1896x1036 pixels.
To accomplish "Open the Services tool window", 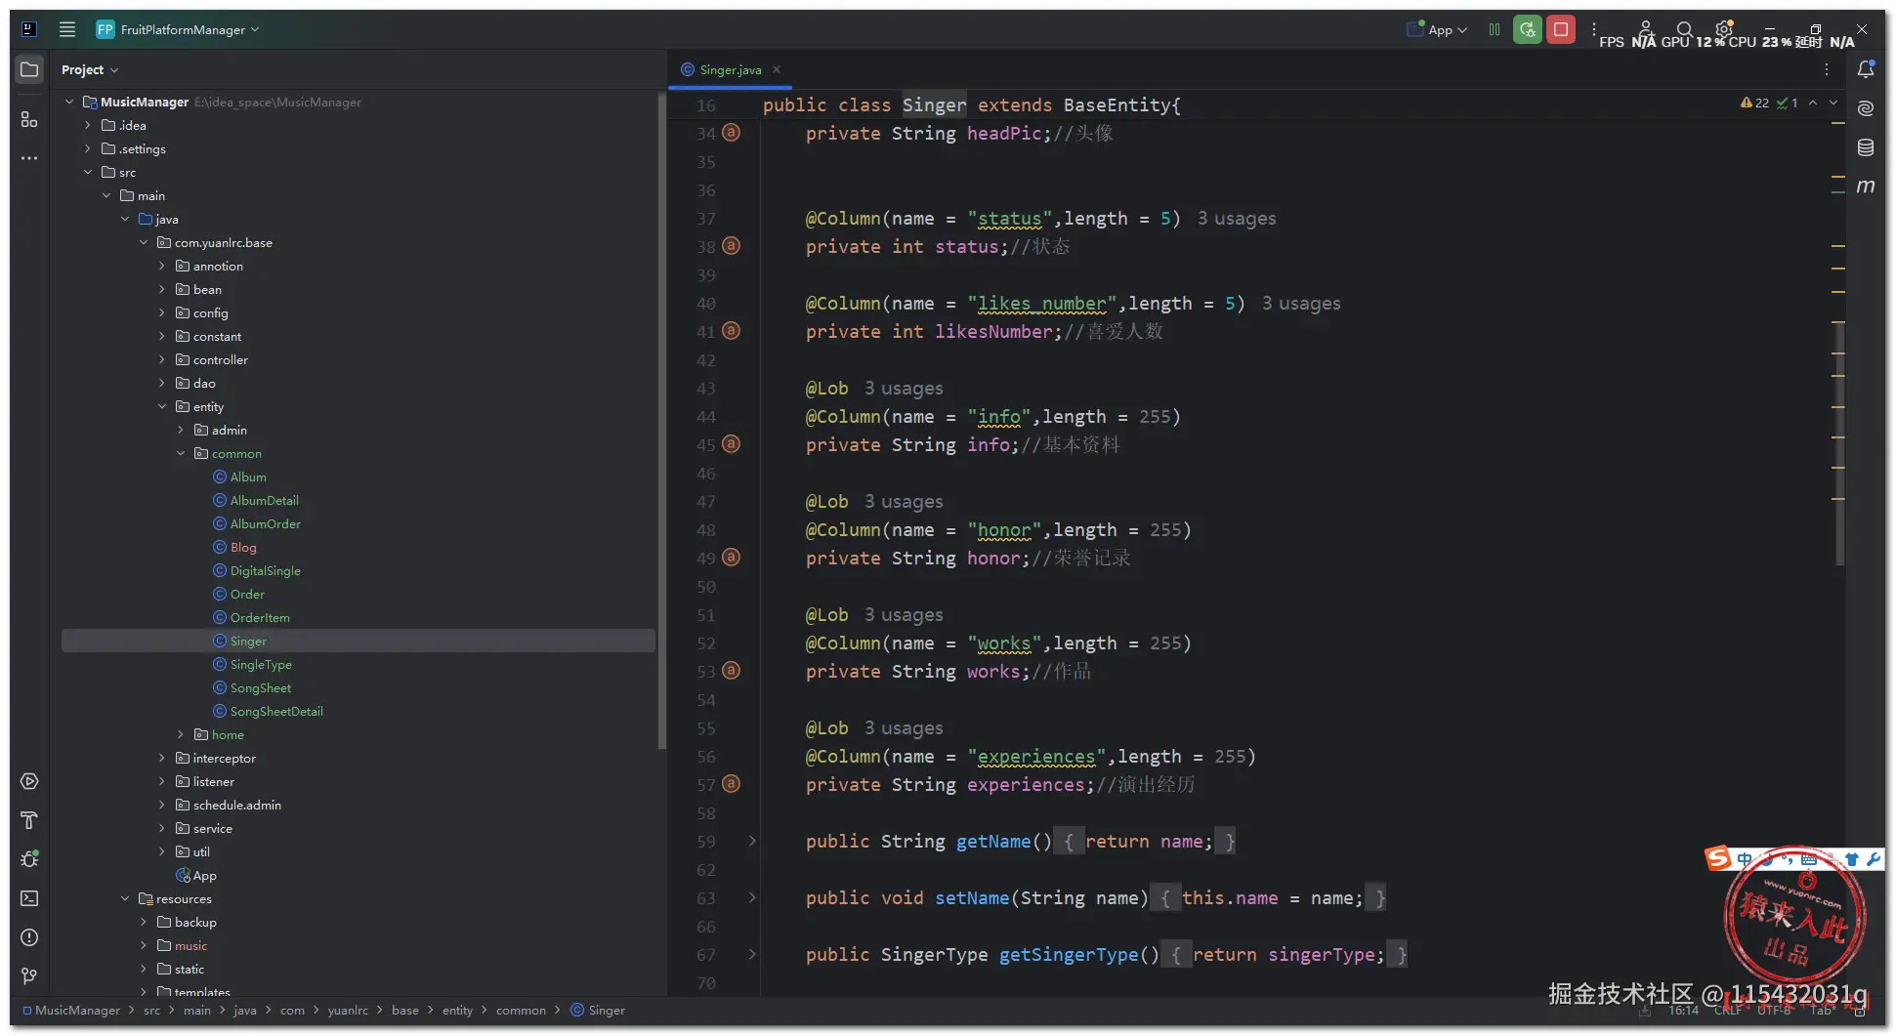I will click(x=29, y=781).
